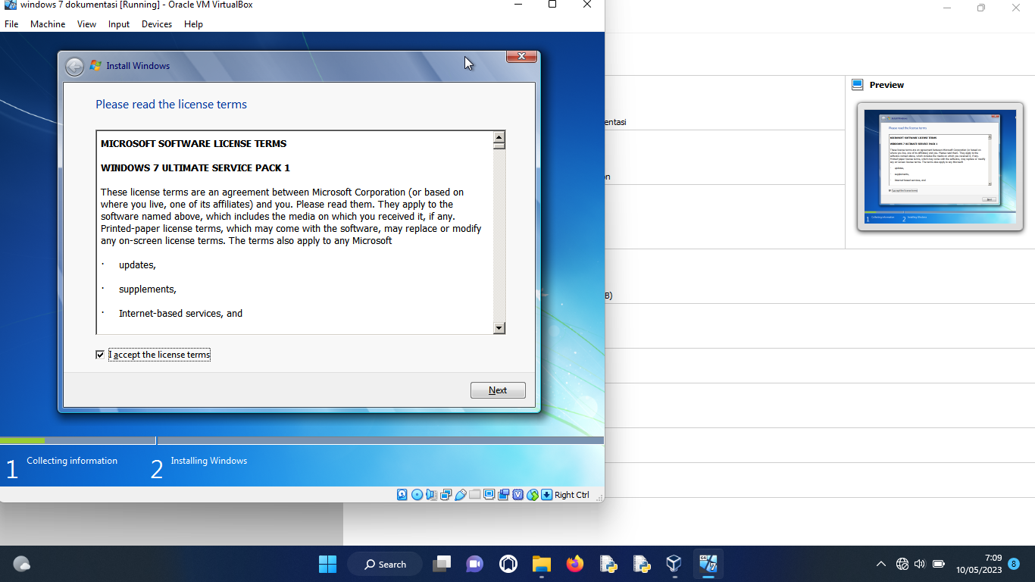The width and height of the screenshot is (1035, 582).
Task: Click the license scrollbar up arrow
Action: coord(499,137)
